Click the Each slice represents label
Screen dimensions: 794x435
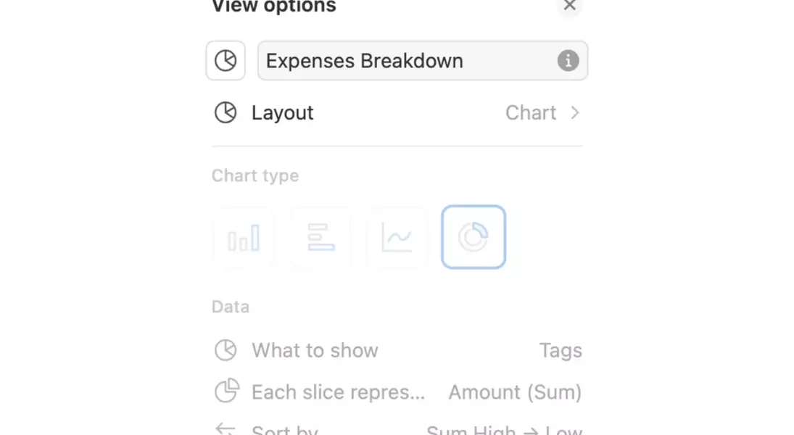click(x=338, y=392)
